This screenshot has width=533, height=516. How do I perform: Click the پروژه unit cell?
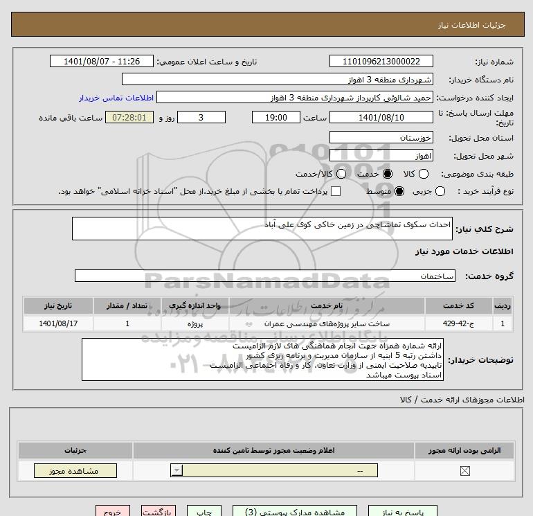195,323
